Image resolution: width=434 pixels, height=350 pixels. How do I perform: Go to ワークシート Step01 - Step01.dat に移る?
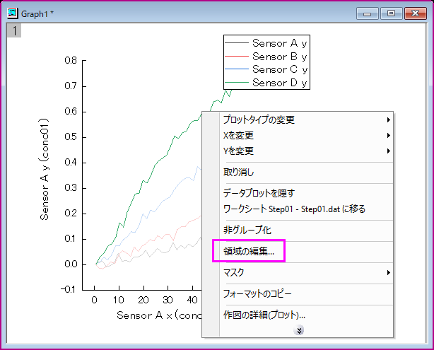pyautogui.click(x=298, y=209)
